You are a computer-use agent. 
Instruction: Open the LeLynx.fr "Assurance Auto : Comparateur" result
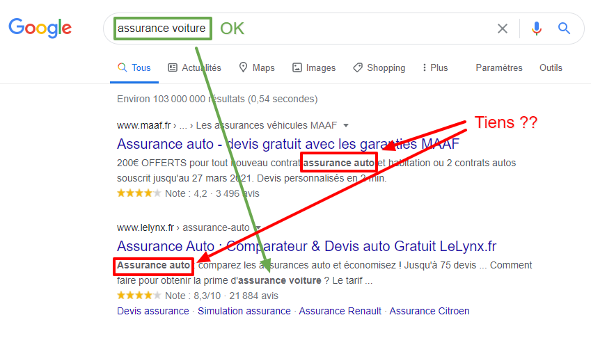(x=306, y=246)
